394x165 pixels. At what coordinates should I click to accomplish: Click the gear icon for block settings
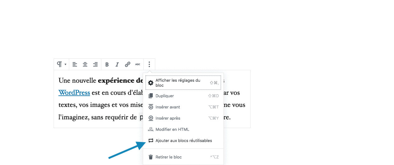[x=151, y=83]
